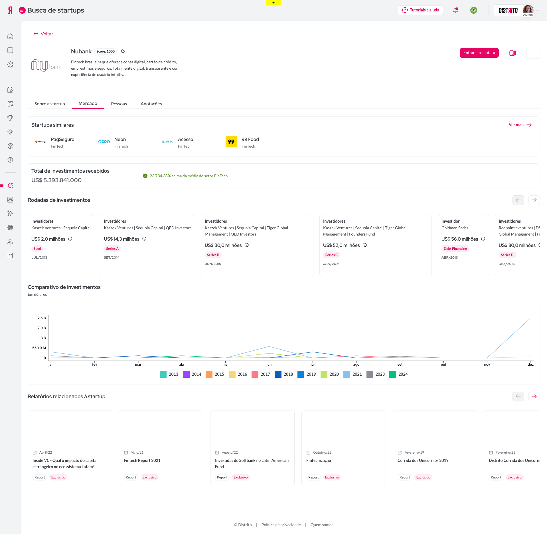Open Política de privacidade link

[x=281, y=525]
